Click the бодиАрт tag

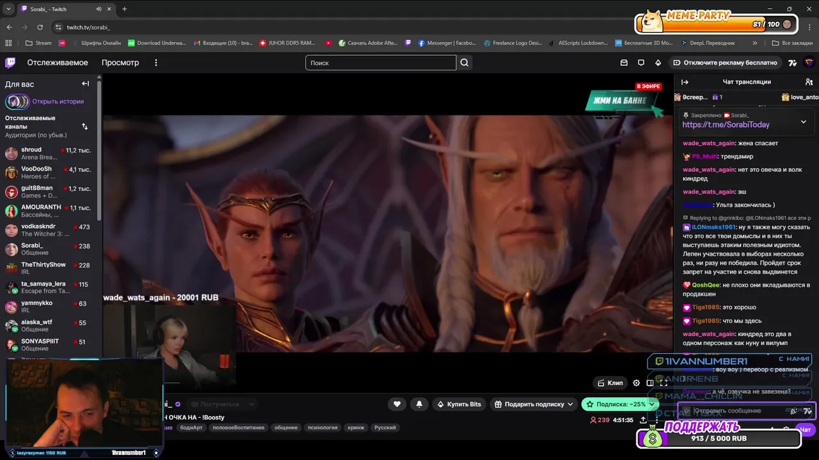tap(191, 427)
